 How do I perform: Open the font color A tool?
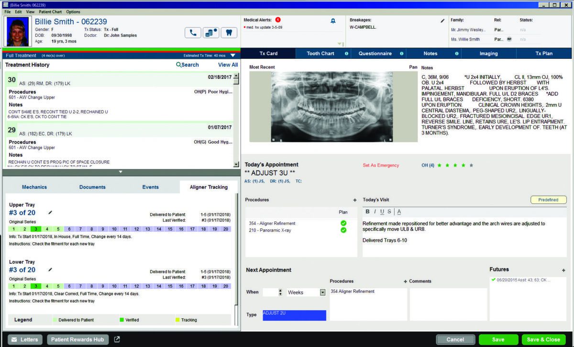[399, 212]
